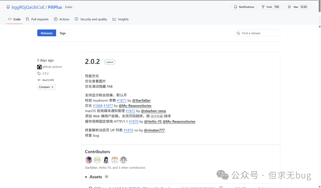Click the Find a release search box

[x=257, y=33]
